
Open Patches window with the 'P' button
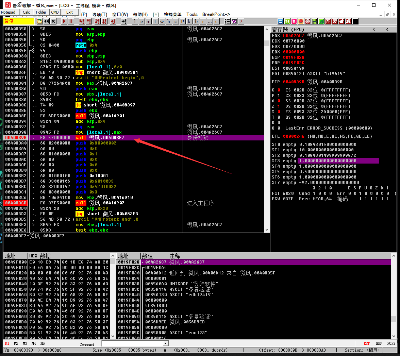(x=182, y=21)
